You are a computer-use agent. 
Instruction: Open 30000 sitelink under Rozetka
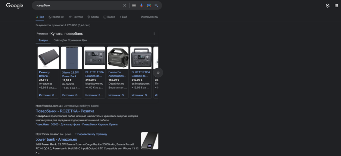(55, 124)
